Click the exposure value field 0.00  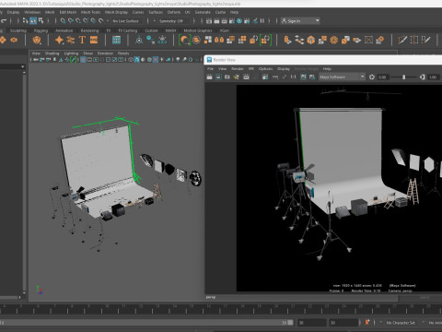pos(382,77)
